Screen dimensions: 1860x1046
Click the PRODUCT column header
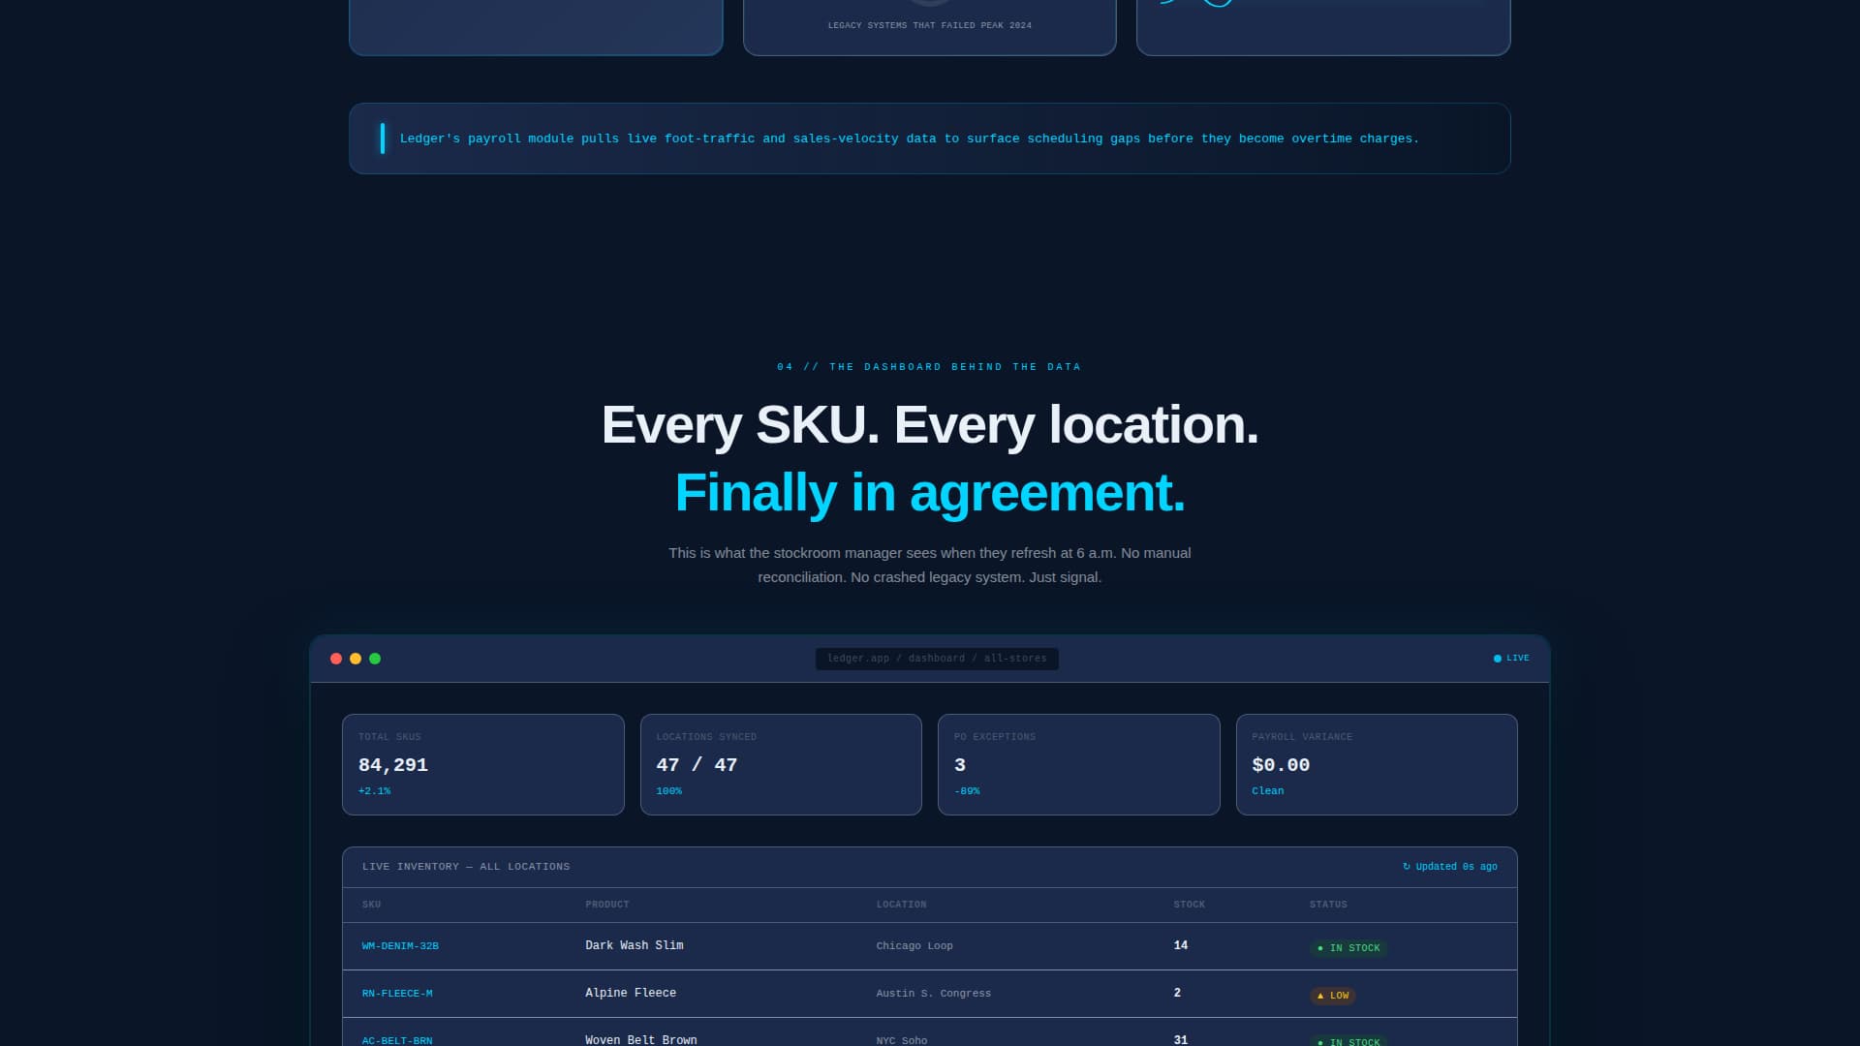coord(607,905)
